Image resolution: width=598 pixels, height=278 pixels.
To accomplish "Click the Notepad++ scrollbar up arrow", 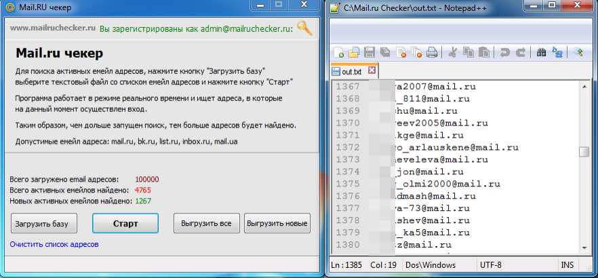I will [584, 87].
